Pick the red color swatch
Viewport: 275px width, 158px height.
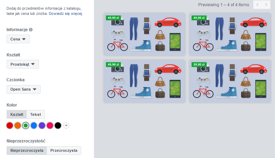(x=10, y=126)
